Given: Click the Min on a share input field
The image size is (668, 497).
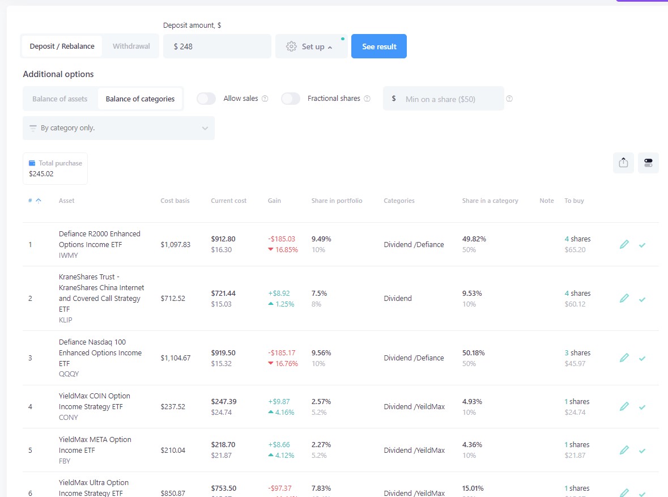Looking at the screenshot, I should click(444, 99).
